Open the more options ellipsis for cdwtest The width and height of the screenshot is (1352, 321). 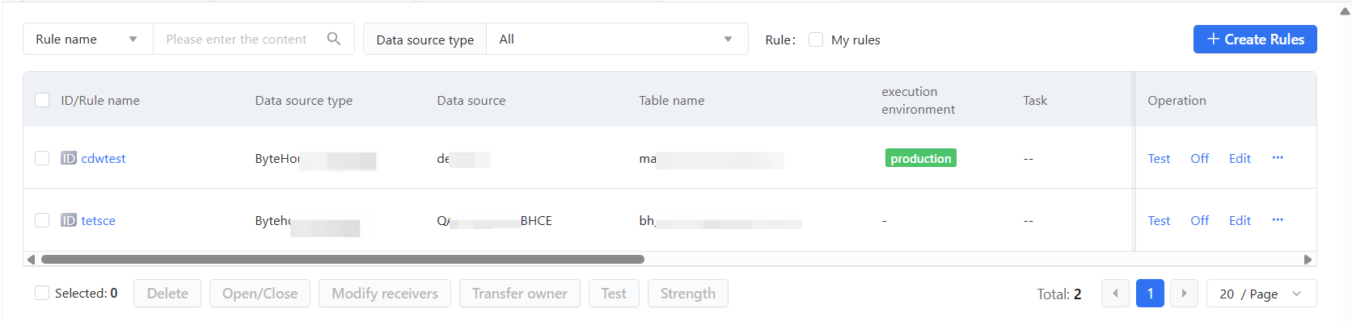pyautogui.click(x=1278, y=157)
